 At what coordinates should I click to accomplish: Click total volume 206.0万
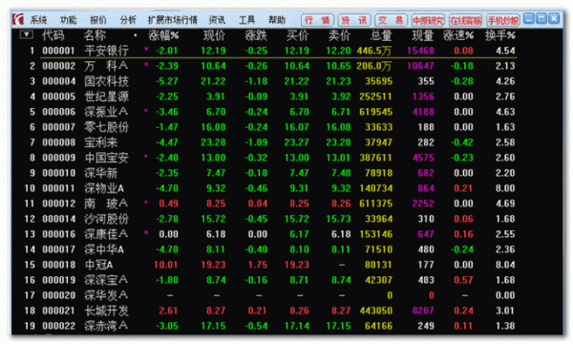coord(374,66)
